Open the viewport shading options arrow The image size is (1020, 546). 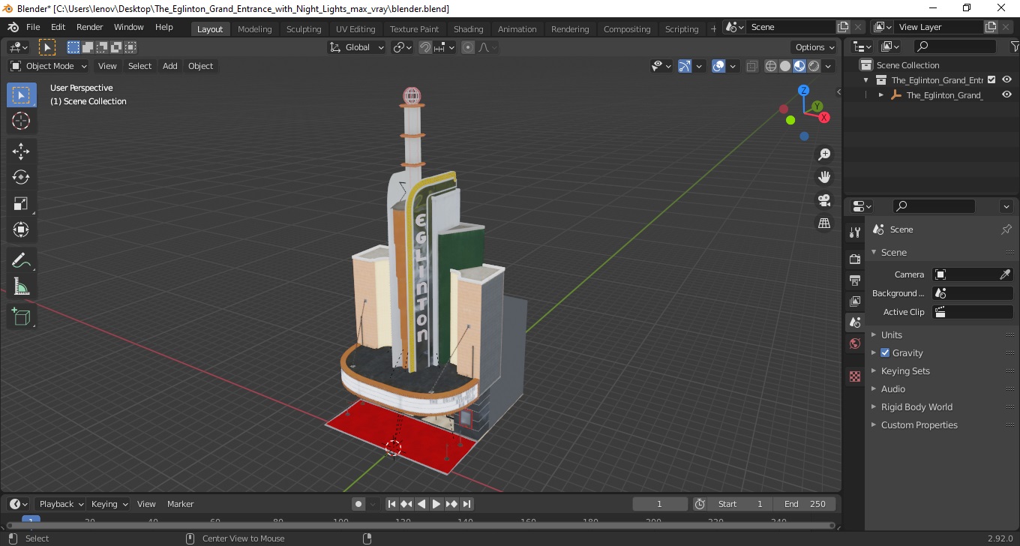point(828,66)
